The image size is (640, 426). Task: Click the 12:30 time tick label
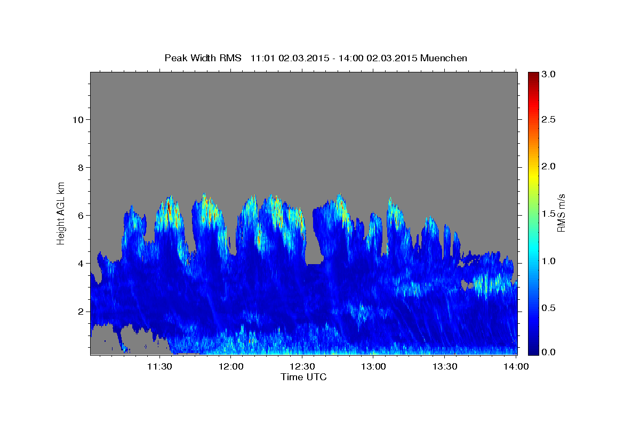pyautogui.click(x=302, y=367)
